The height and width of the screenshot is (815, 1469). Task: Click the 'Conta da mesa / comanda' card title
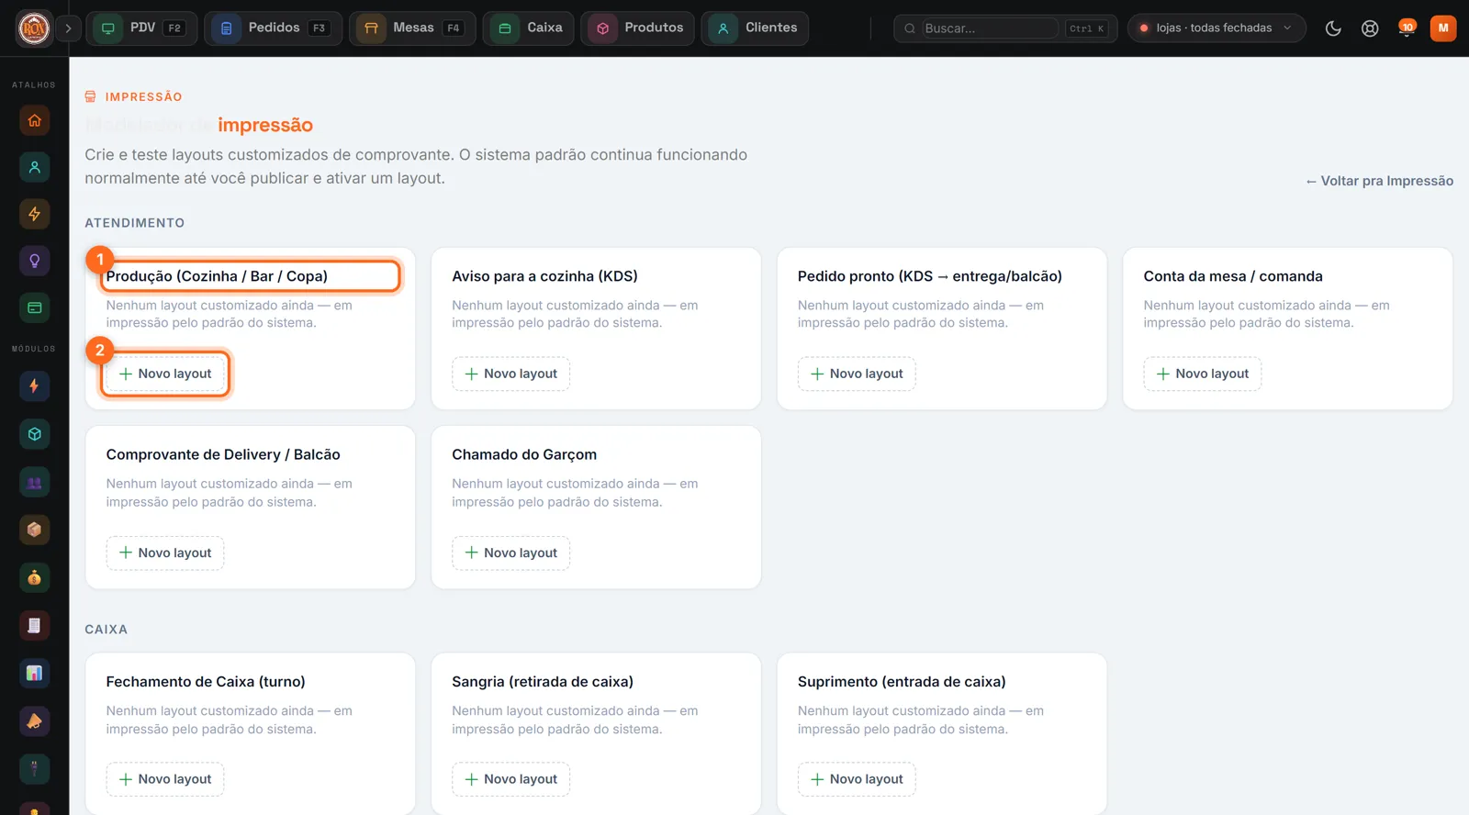[1233, 276]
